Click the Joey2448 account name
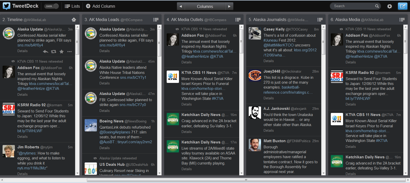 click(x=272, y=71)
